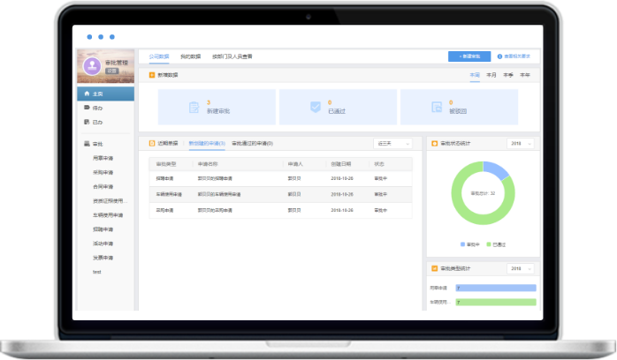Toggle the blue 审批中 legend swatch

[x=463, y=244]
